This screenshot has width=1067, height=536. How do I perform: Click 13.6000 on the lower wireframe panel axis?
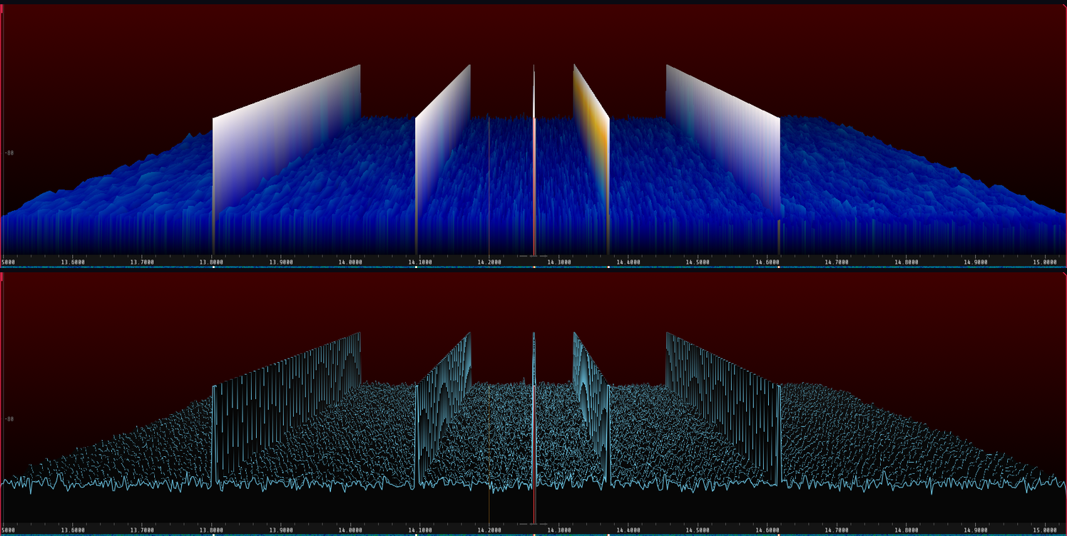point(73,530)
